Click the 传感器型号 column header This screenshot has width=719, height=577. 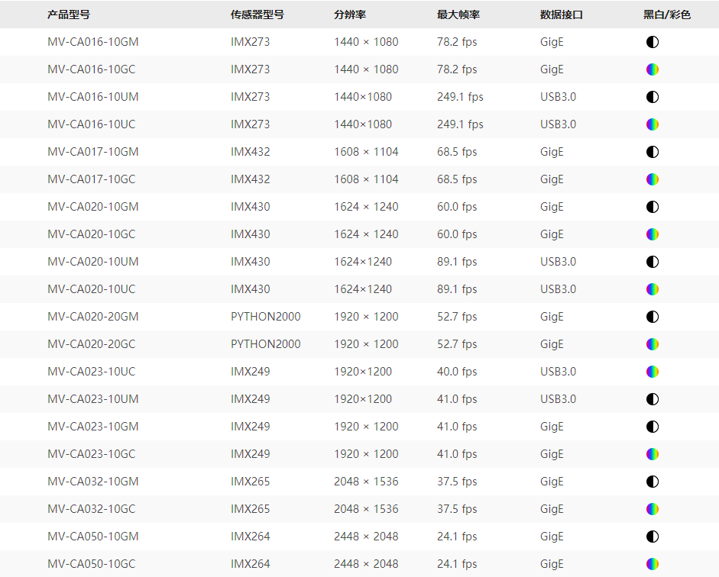(257, 15)
